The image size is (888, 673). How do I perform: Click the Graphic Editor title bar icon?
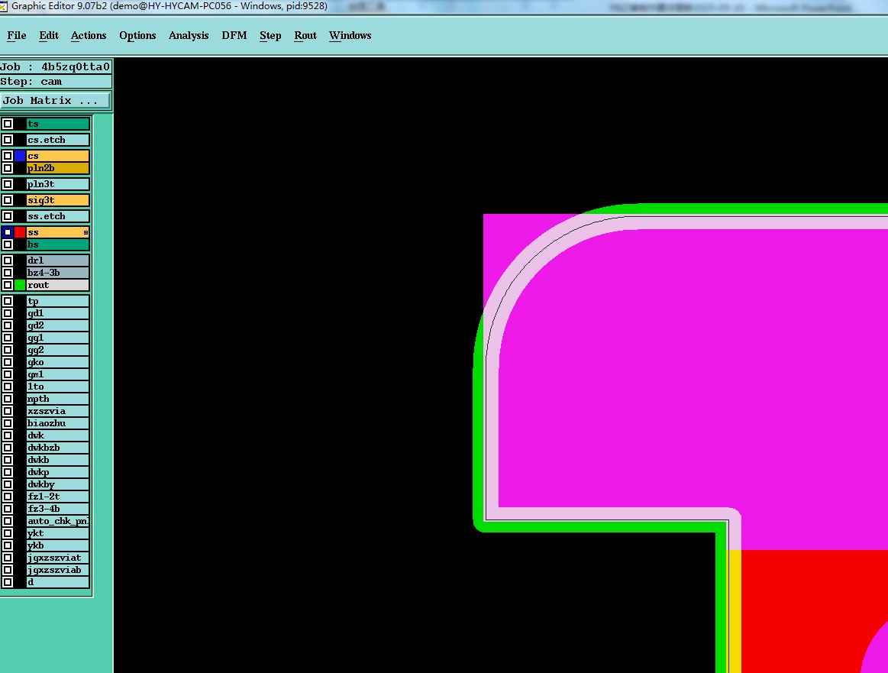(x=3, y=6)
